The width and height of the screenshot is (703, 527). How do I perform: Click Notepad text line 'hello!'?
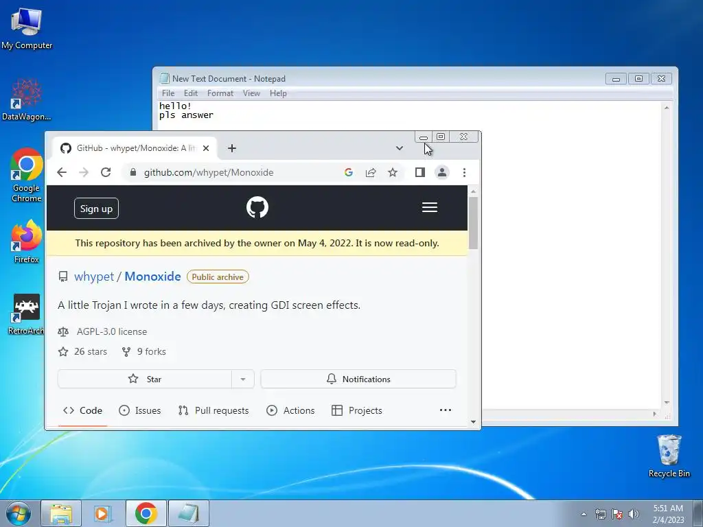click(175, 106)
